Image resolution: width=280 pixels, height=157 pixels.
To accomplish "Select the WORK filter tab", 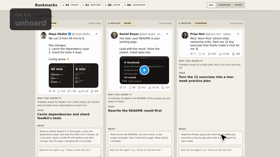I will tap(239, 5).
